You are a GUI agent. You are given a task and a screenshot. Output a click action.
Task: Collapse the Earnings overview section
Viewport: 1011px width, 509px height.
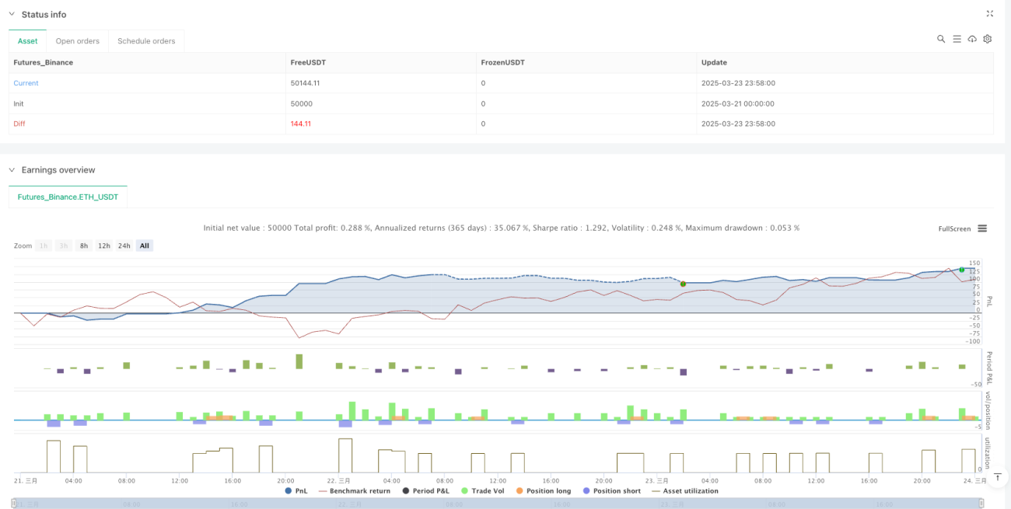(12, 170)
